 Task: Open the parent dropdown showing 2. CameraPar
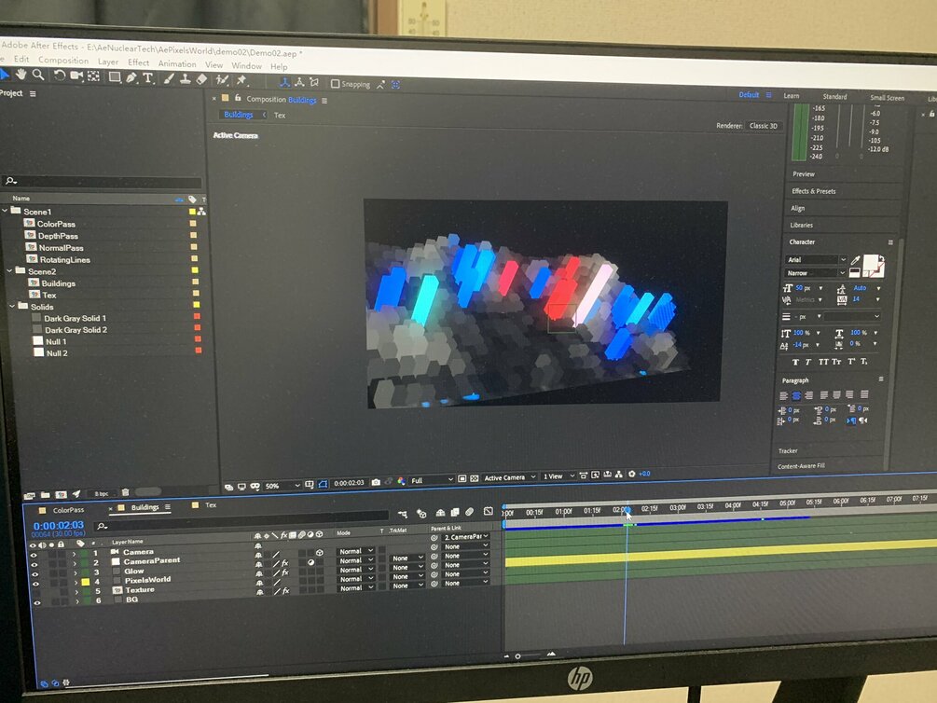click(x=466, y=537)
